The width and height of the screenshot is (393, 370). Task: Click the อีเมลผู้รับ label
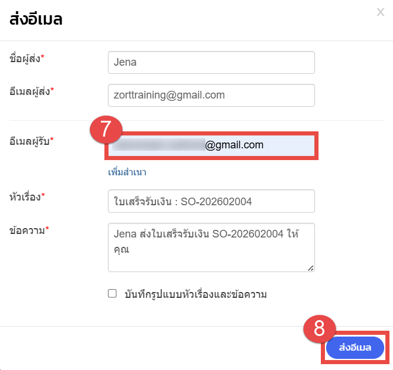28,141
